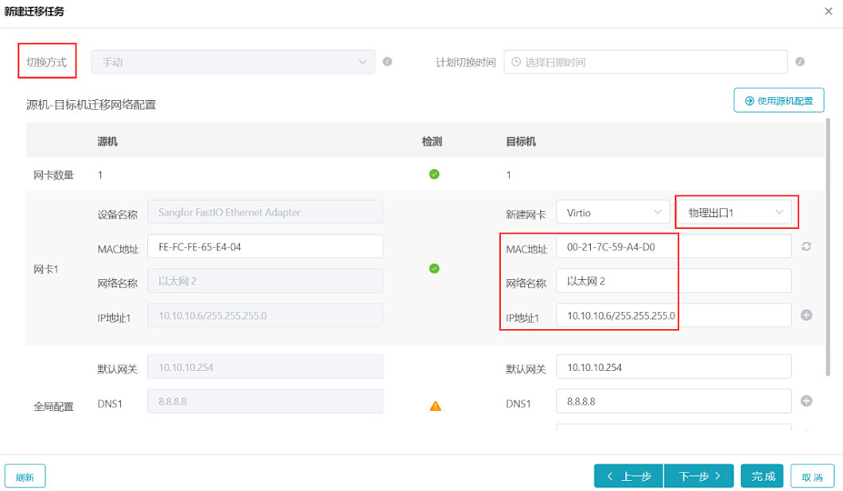
Task: Add another DNS entry with plus icon
Action: tap(806, 401)
